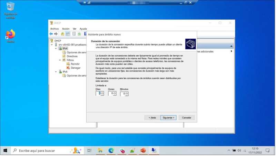Viewport: 276px width, 156px height.
Task: Collapse the IPv4 tree expander
Action: point(56,48)
